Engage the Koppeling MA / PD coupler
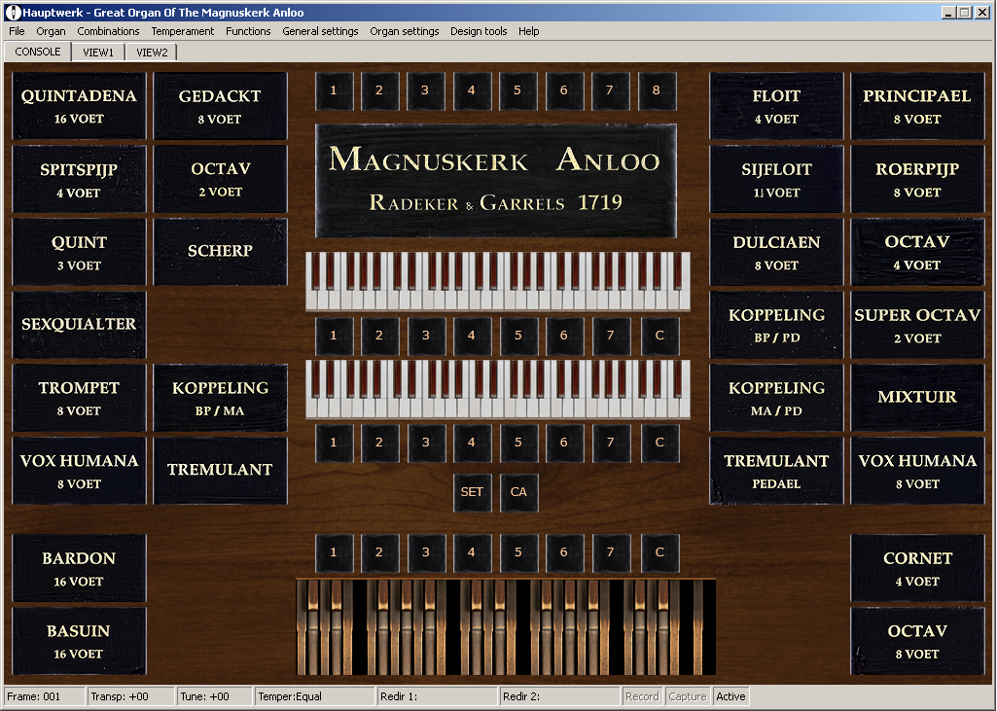The image size is (997, 711). coord(776,398)
